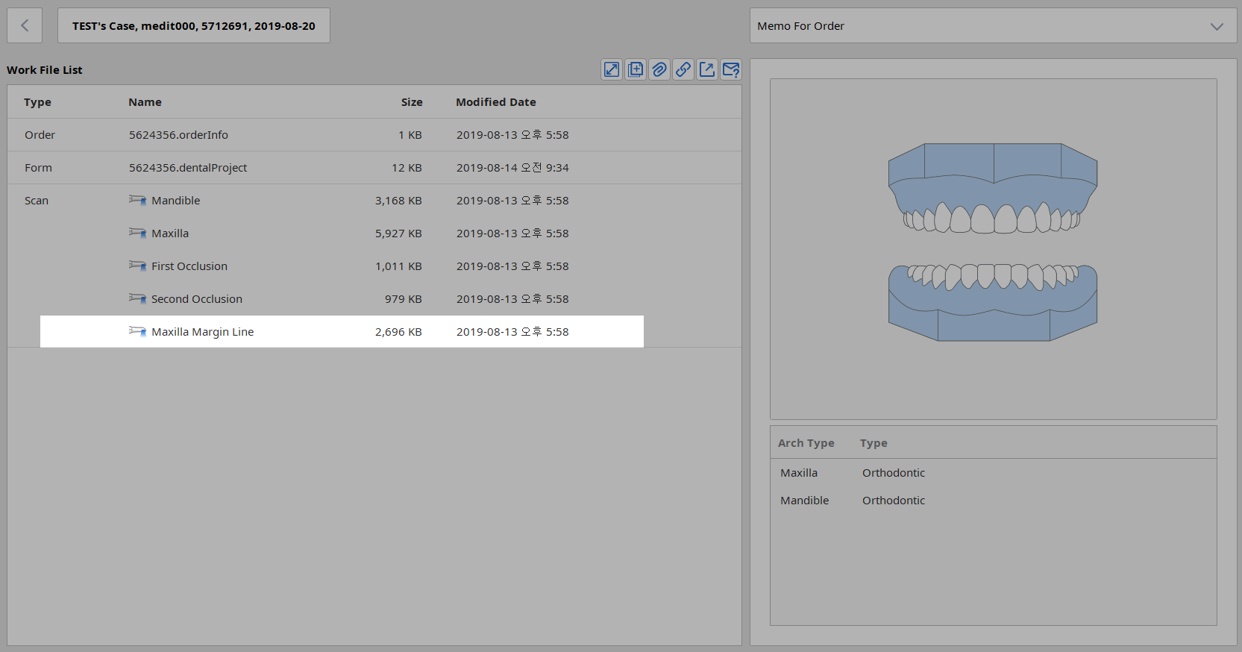The image size is (1242, 652).
Task: Click the scan icon beside Second Occlusion
Action: tap(137, 298)
